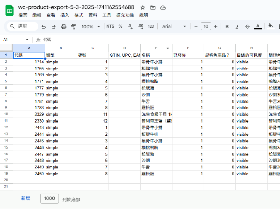Open the 100% zoom dropdown
This screenshot has height=209, width=280.
(x=90, y=26)
